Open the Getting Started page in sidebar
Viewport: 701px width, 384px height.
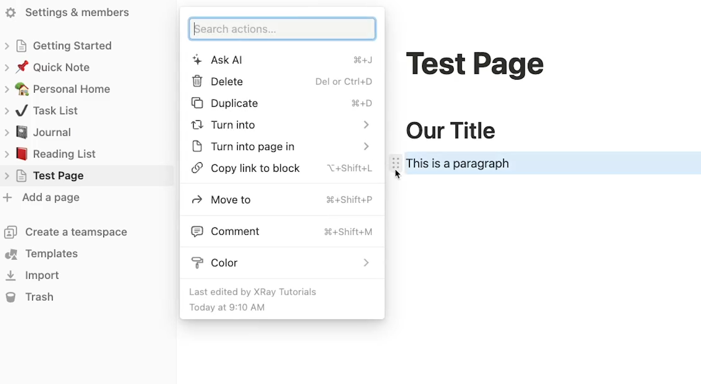click(72, 46)
